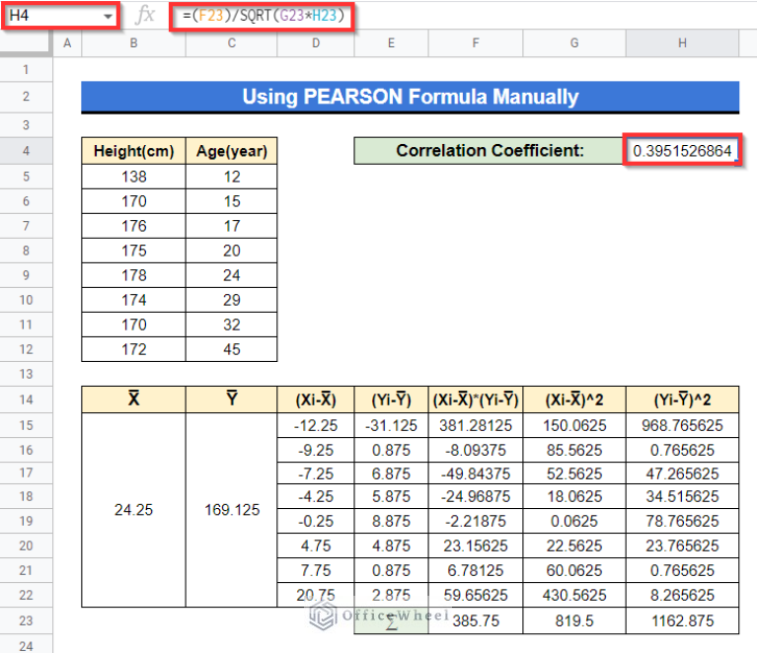Click the title 'Using PEARSON Formula Manually'
Screen dimensions: 757x653
click(411, 97)
